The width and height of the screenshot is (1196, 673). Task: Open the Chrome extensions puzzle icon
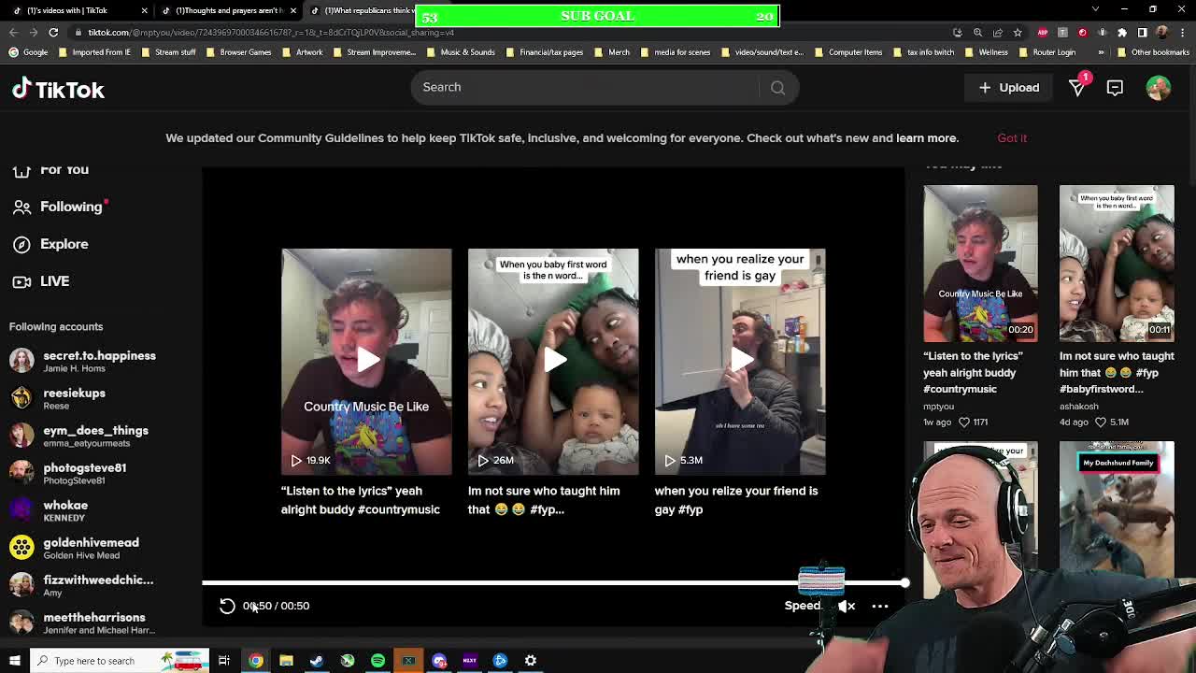pos(1122,33)
